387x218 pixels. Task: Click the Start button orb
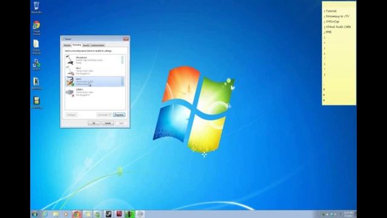click(35, 214)
